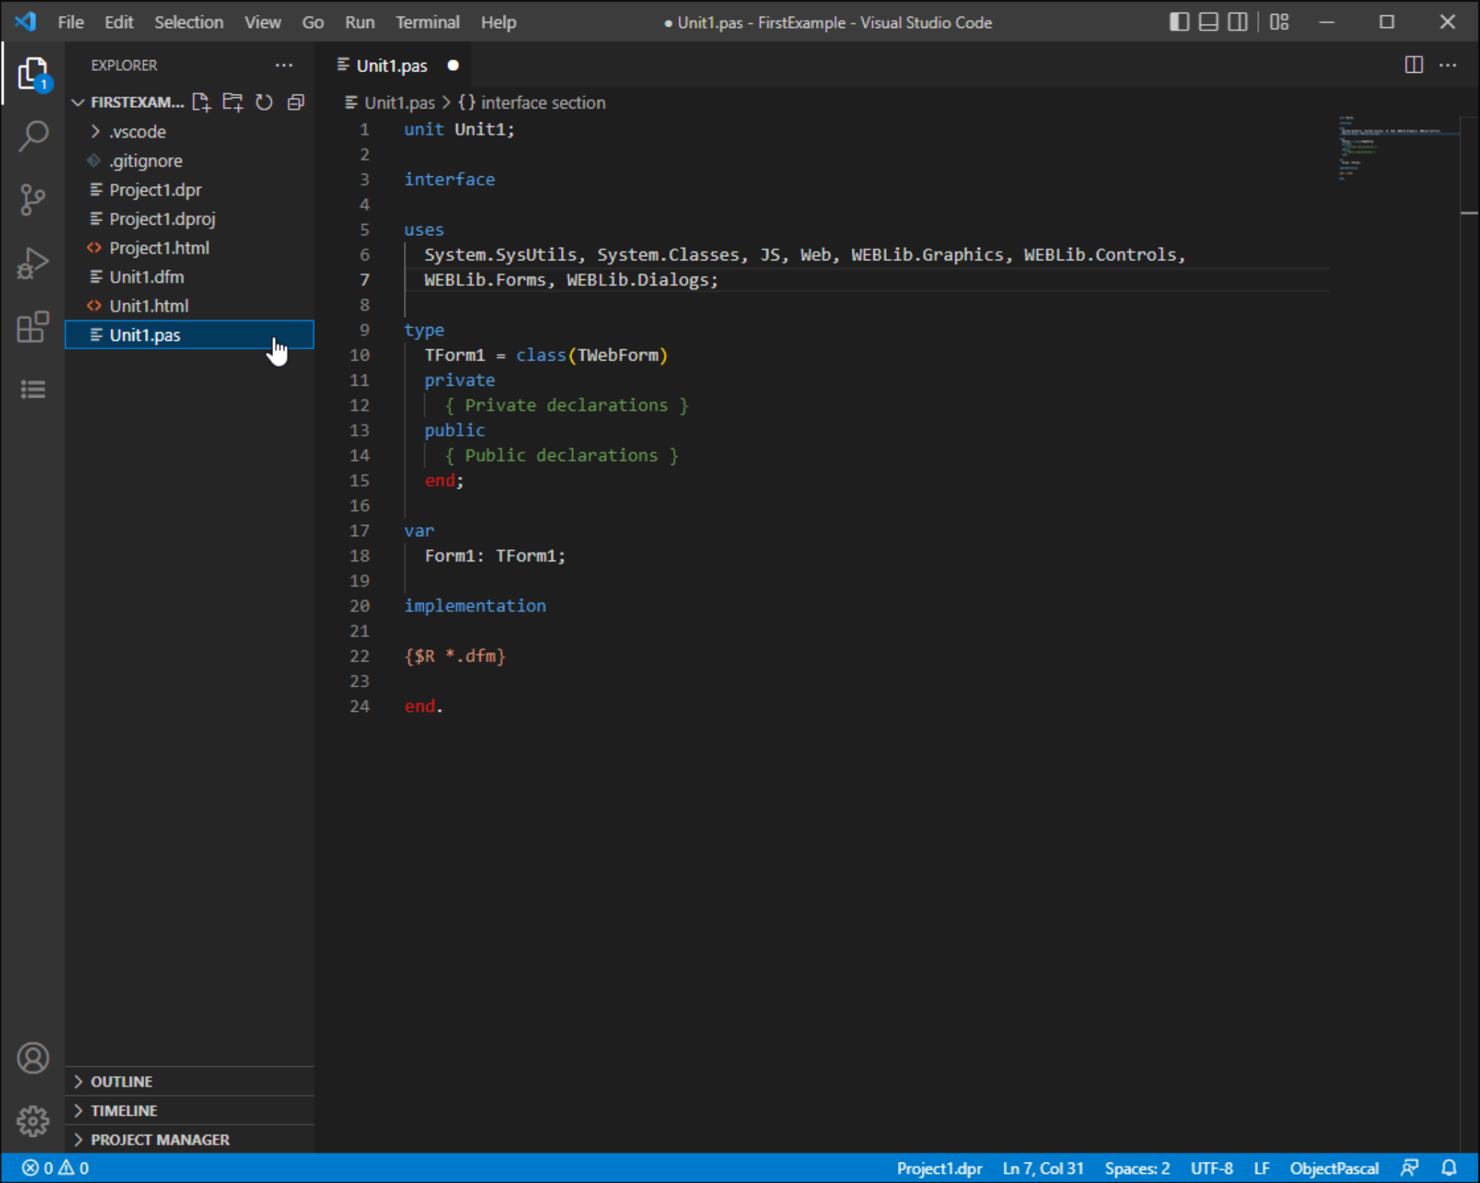Open .gitignore file in Explorer
This screenshot has width=1480, height=1183.
pos(189,161)
